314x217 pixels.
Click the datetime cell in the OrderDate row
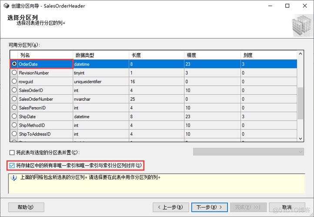pyautogui.click(x=101, y=64)
